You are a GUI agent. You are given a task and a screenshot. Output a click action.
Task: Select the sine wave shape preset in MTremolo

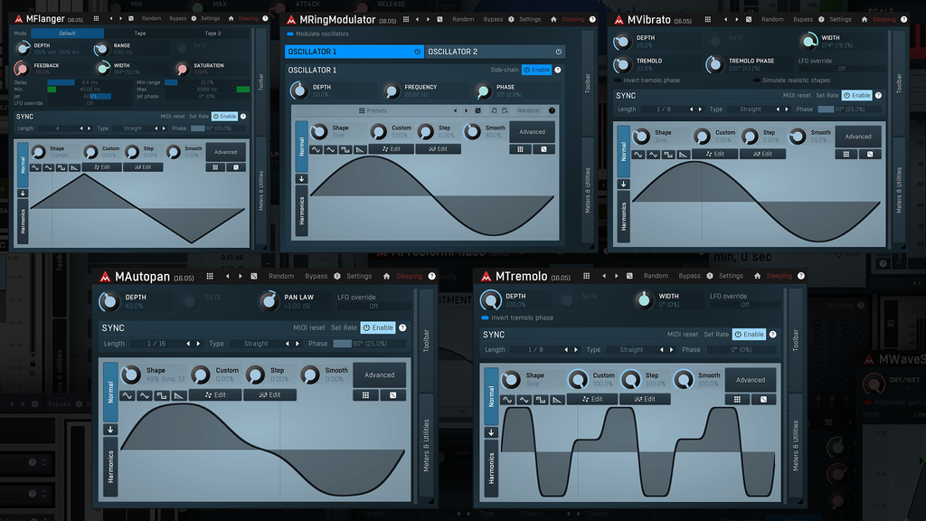[x=508, y=400]
